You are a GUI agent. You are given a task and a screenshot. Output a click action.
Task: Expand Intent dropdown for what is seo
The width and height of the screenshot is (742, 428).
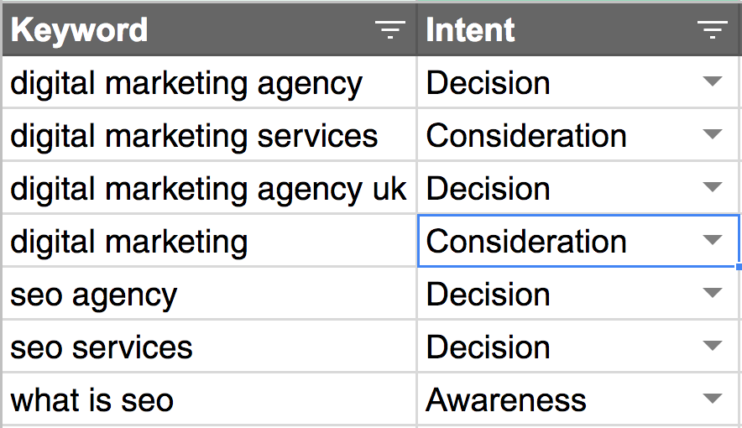click(x=713, y=399)
